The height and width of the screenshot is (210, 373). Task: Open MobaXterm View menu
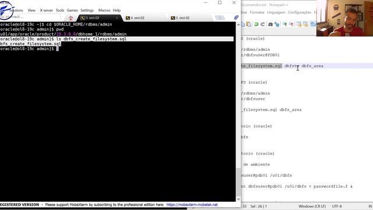pyautogui.click(x=31, y=10)
